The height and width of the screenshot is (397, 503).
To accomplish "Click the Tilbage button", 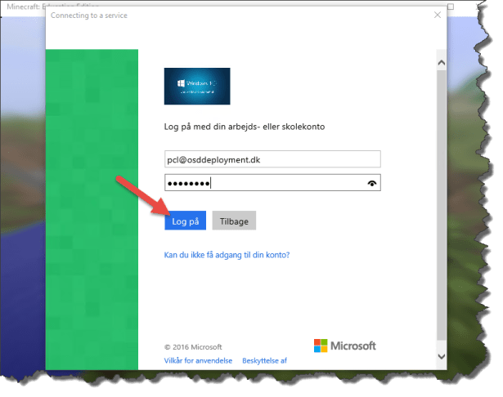I will coord(235,221).
